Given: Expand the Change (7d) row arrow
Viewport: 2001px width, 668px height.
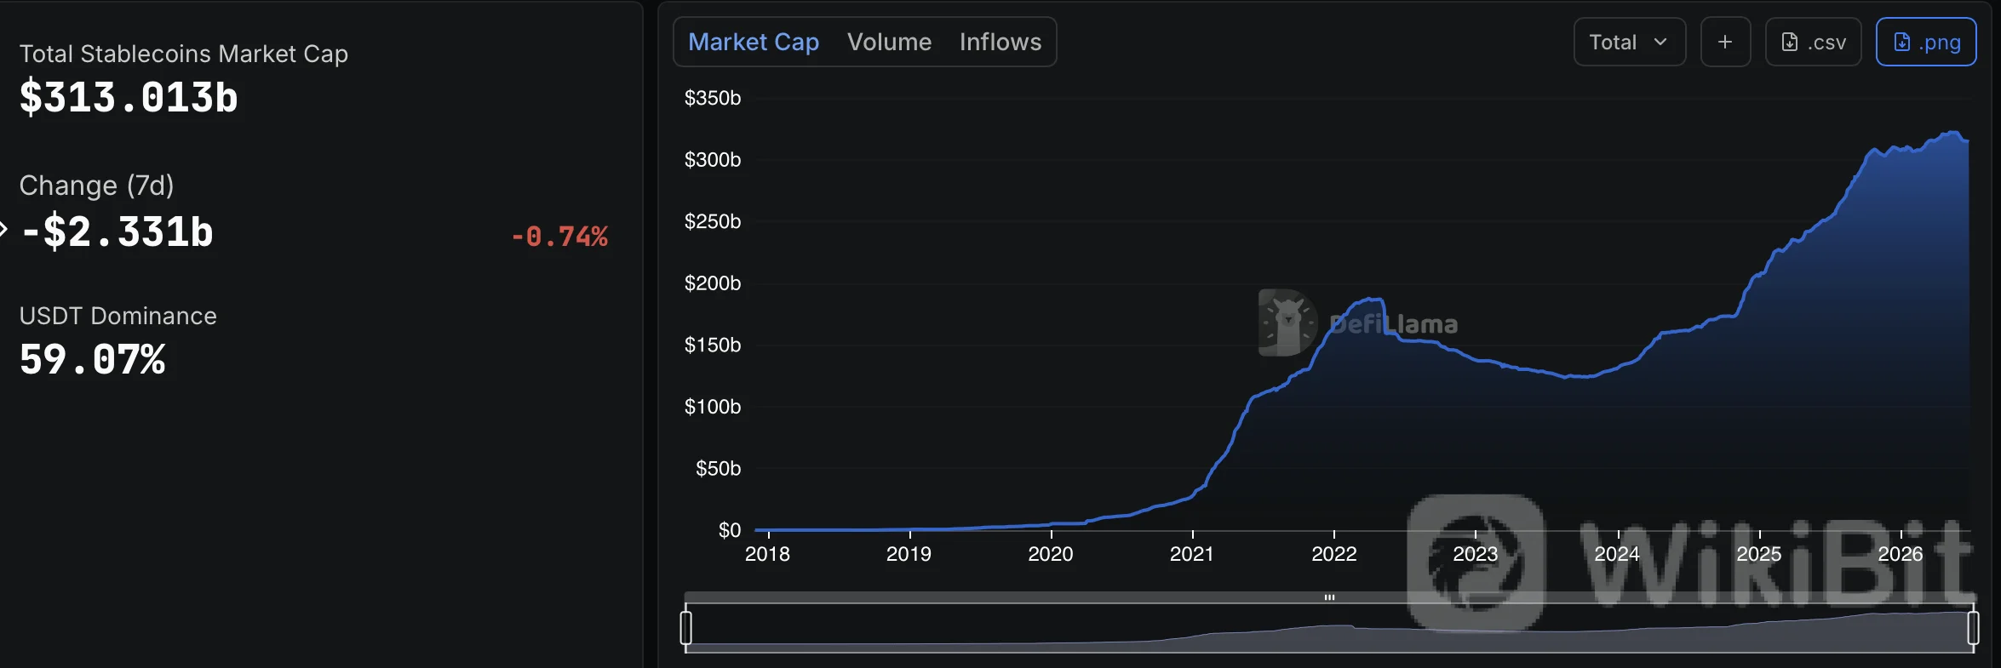Looking at the screenshot, I should point(3,229).
